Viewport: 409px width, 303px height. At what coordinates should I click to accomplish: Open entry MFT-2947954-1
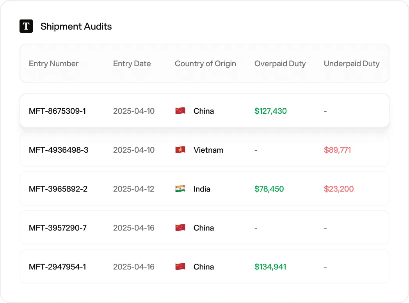(x=57, y=267)
